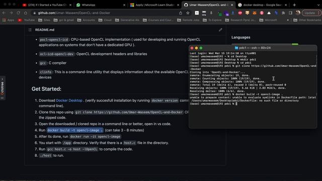Open the gcr & gmail bookmark folder
The image size is (322, 181).
(64, 20)
